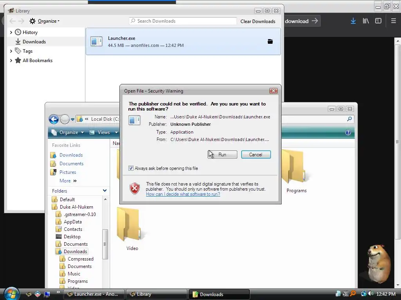Expand More favorite links
The image size is (401, 300).
(x=68, y=181)
